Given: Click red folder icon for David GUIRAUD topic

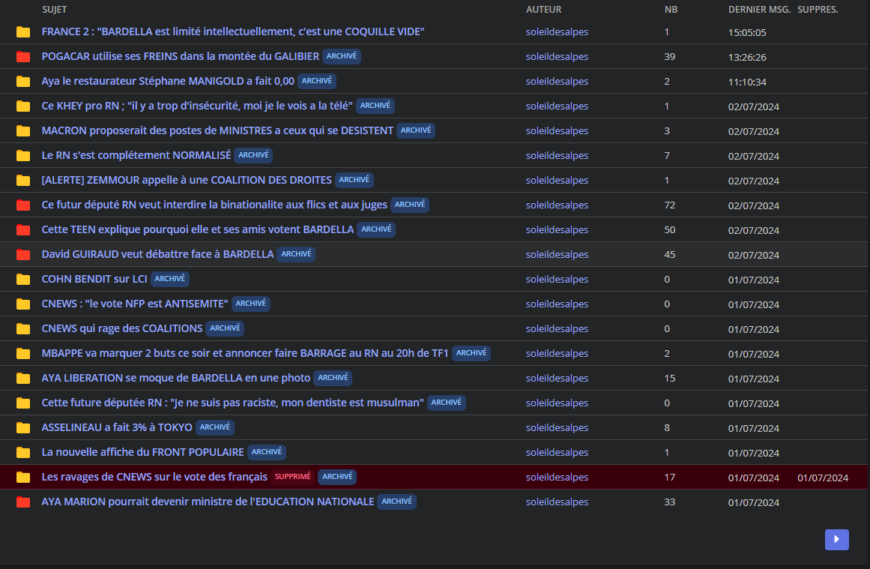Looking at the screenshot, I should [x=23, y=254].
